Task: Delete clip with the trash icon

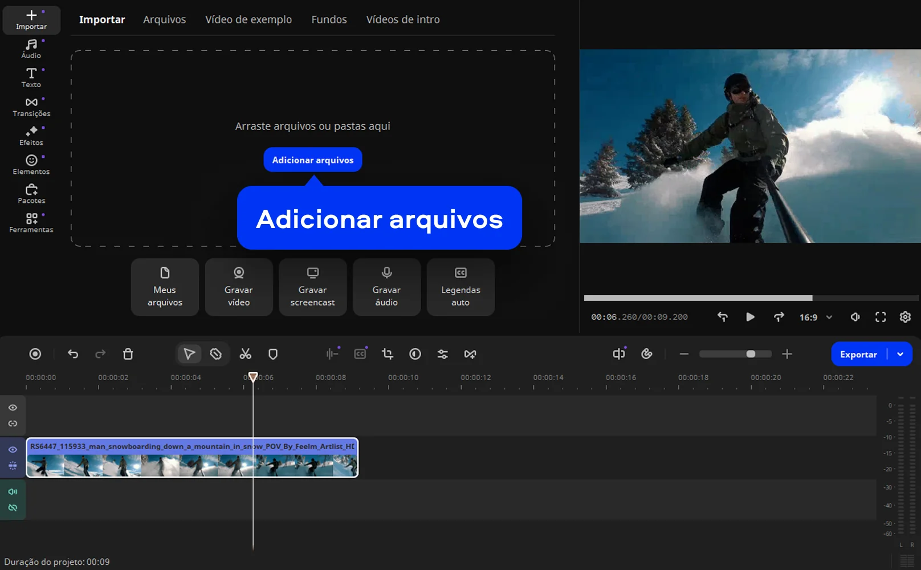Action: (x=128, y=354)
